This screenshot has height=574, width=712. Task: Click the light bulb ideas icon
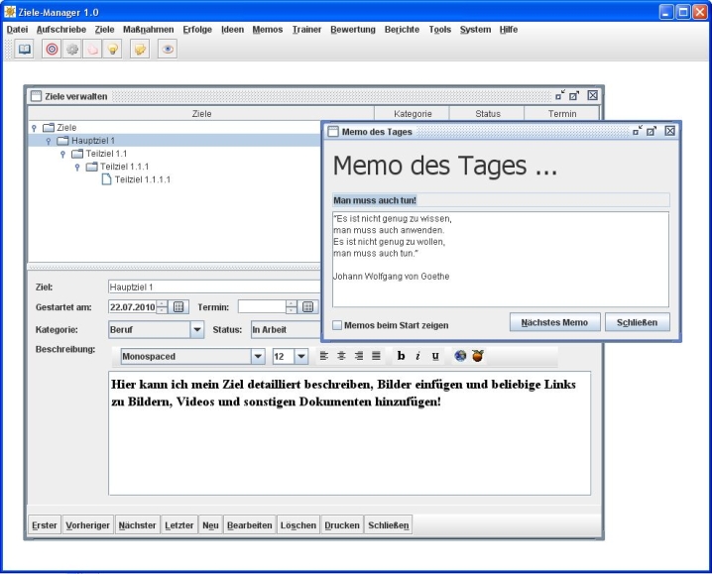[x=113, y=49]
